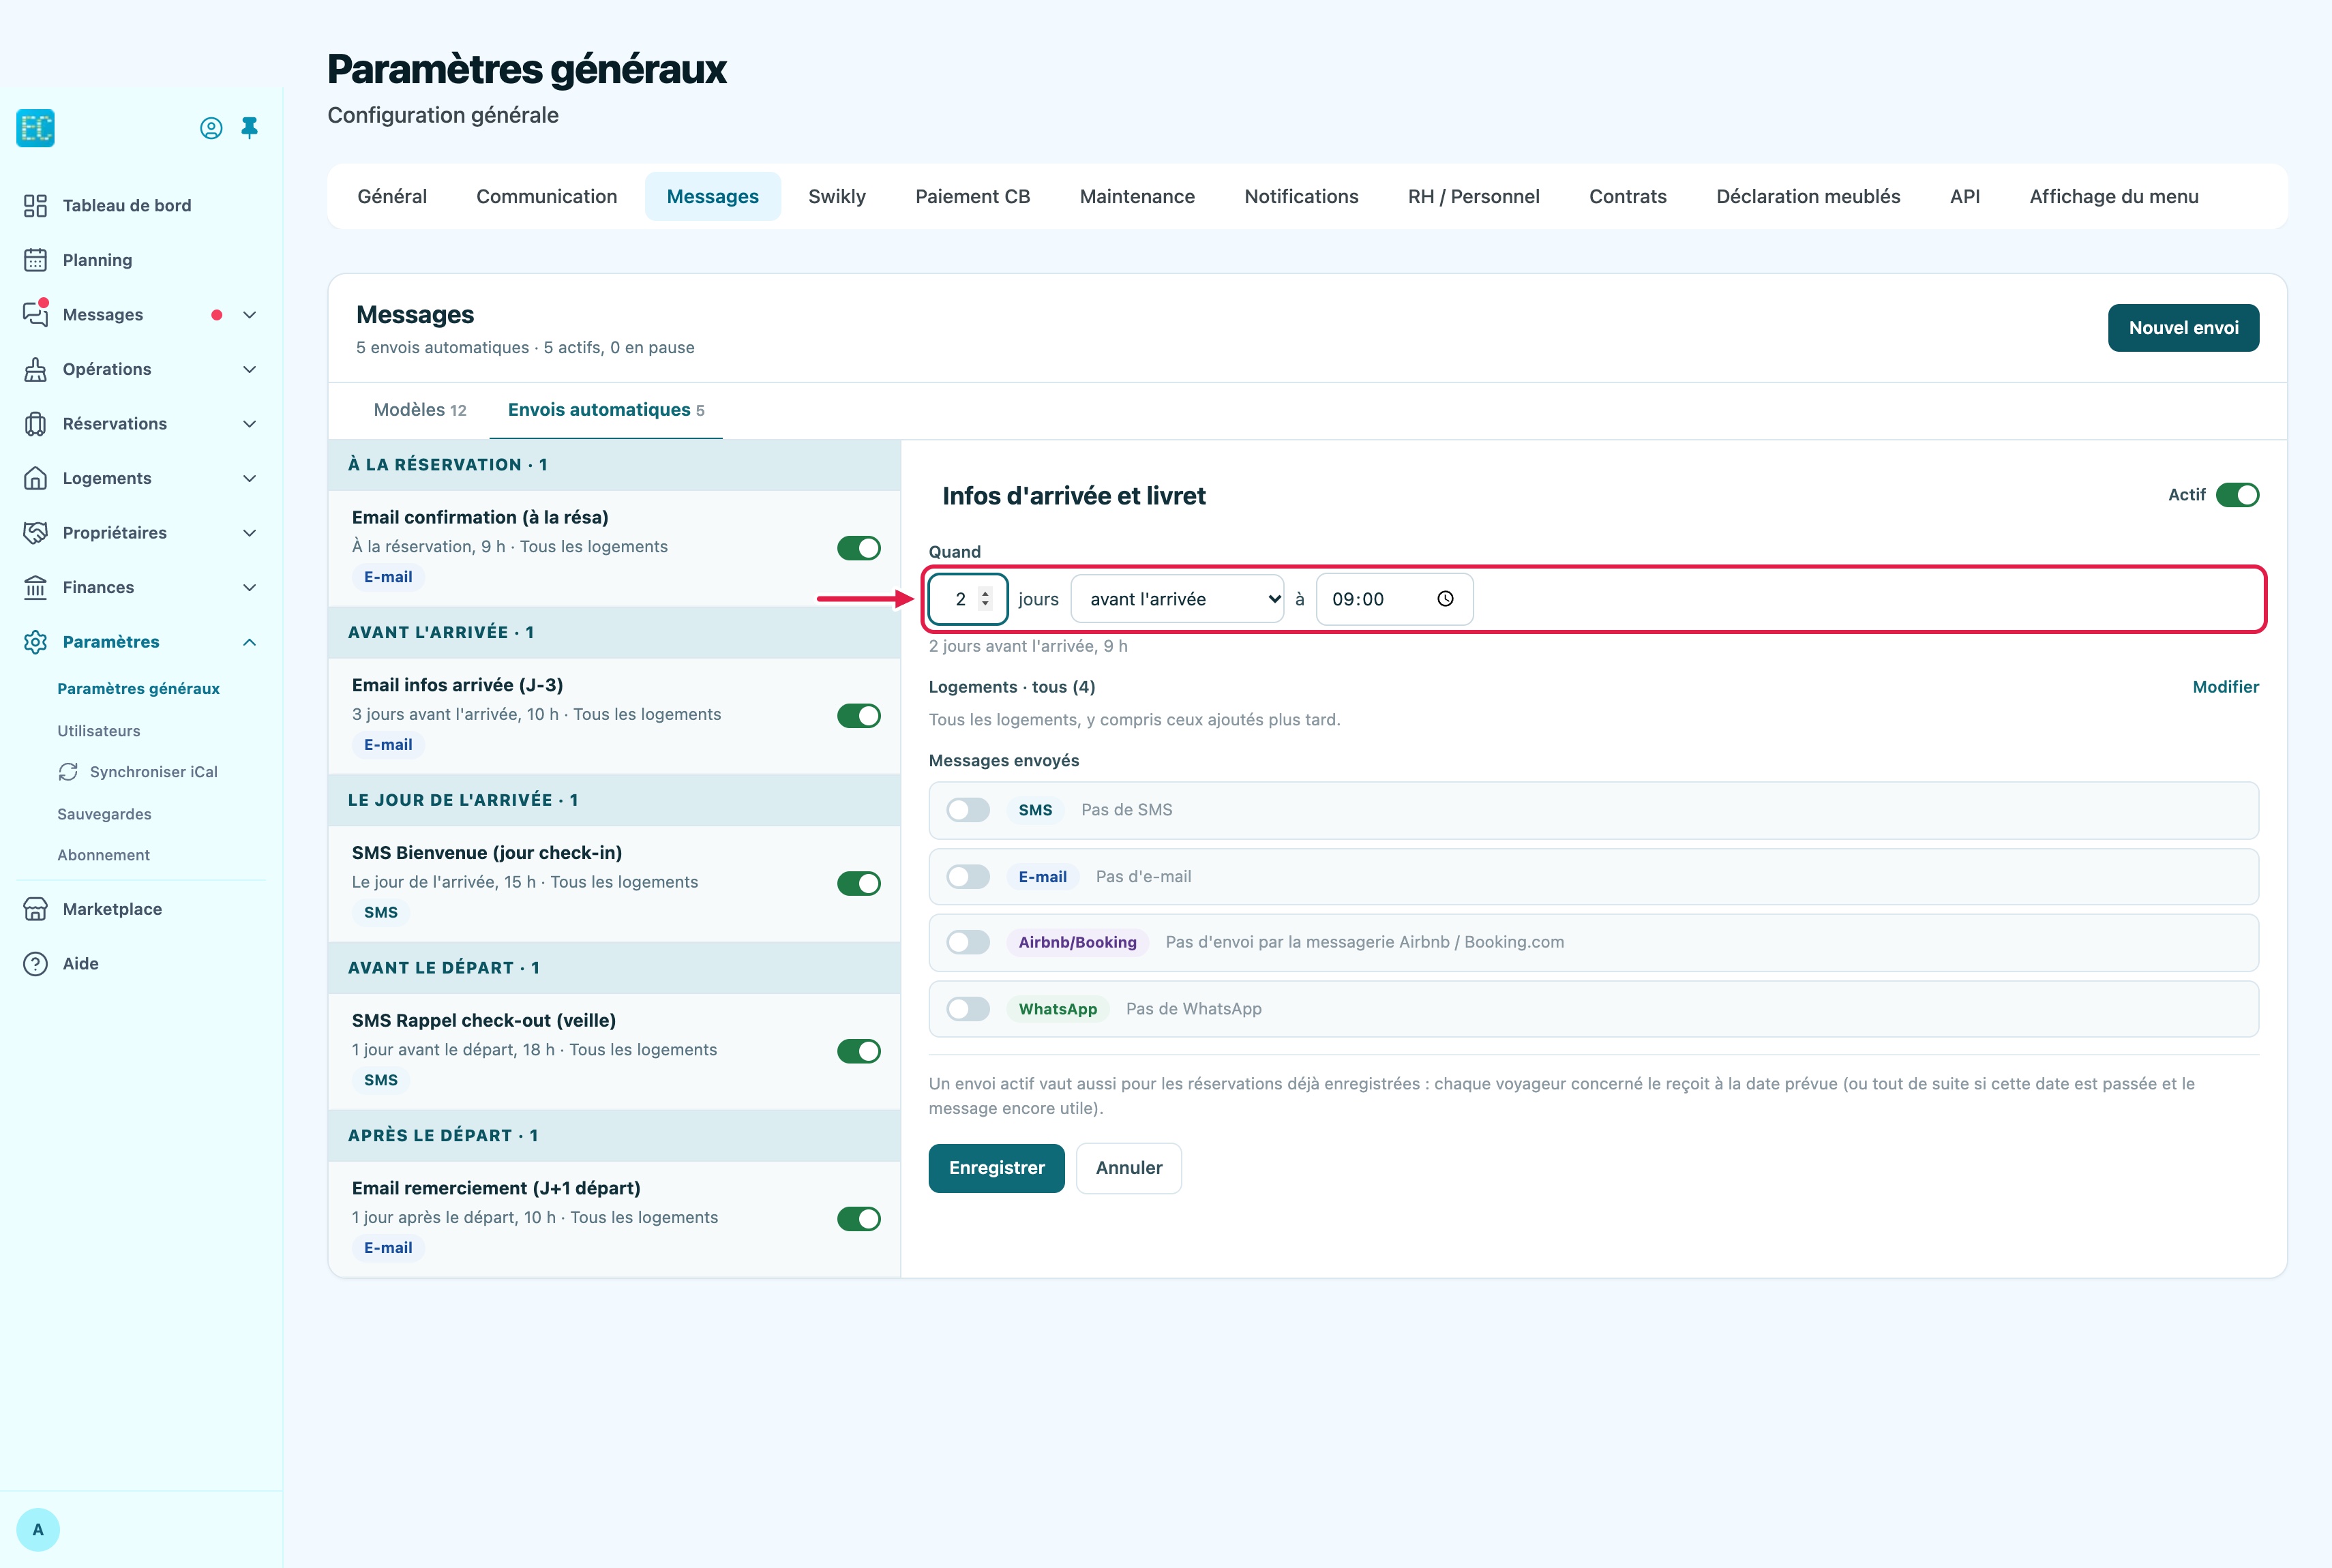The image size is (2332, 1568).
Task: Select the SMS Bienvenue (jour check-in) row
Action: point(614,883)
